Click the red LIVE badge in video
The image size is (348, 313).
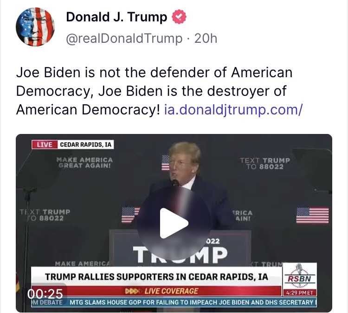click(x=45, y=145)
